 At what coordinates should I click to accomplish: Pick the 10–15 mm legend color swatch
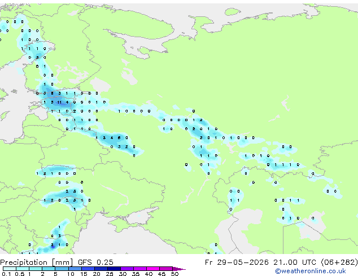tap(75, 269)
